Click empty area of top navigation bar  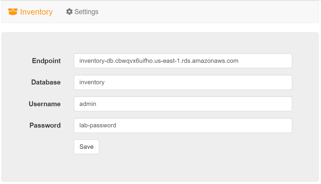pos(205,12)
